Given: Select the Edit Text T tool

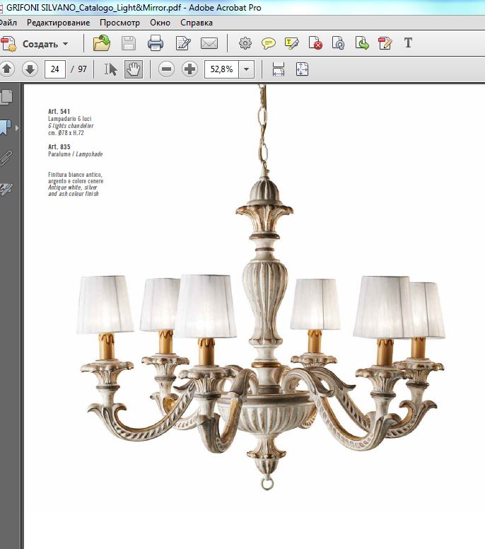Looking at the screenshot, I should [408, 43].
